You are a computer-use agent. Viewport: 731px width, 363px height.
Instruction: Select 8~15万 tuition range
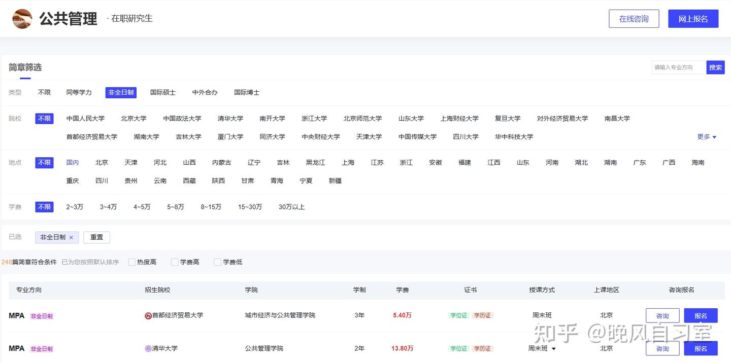211,207
